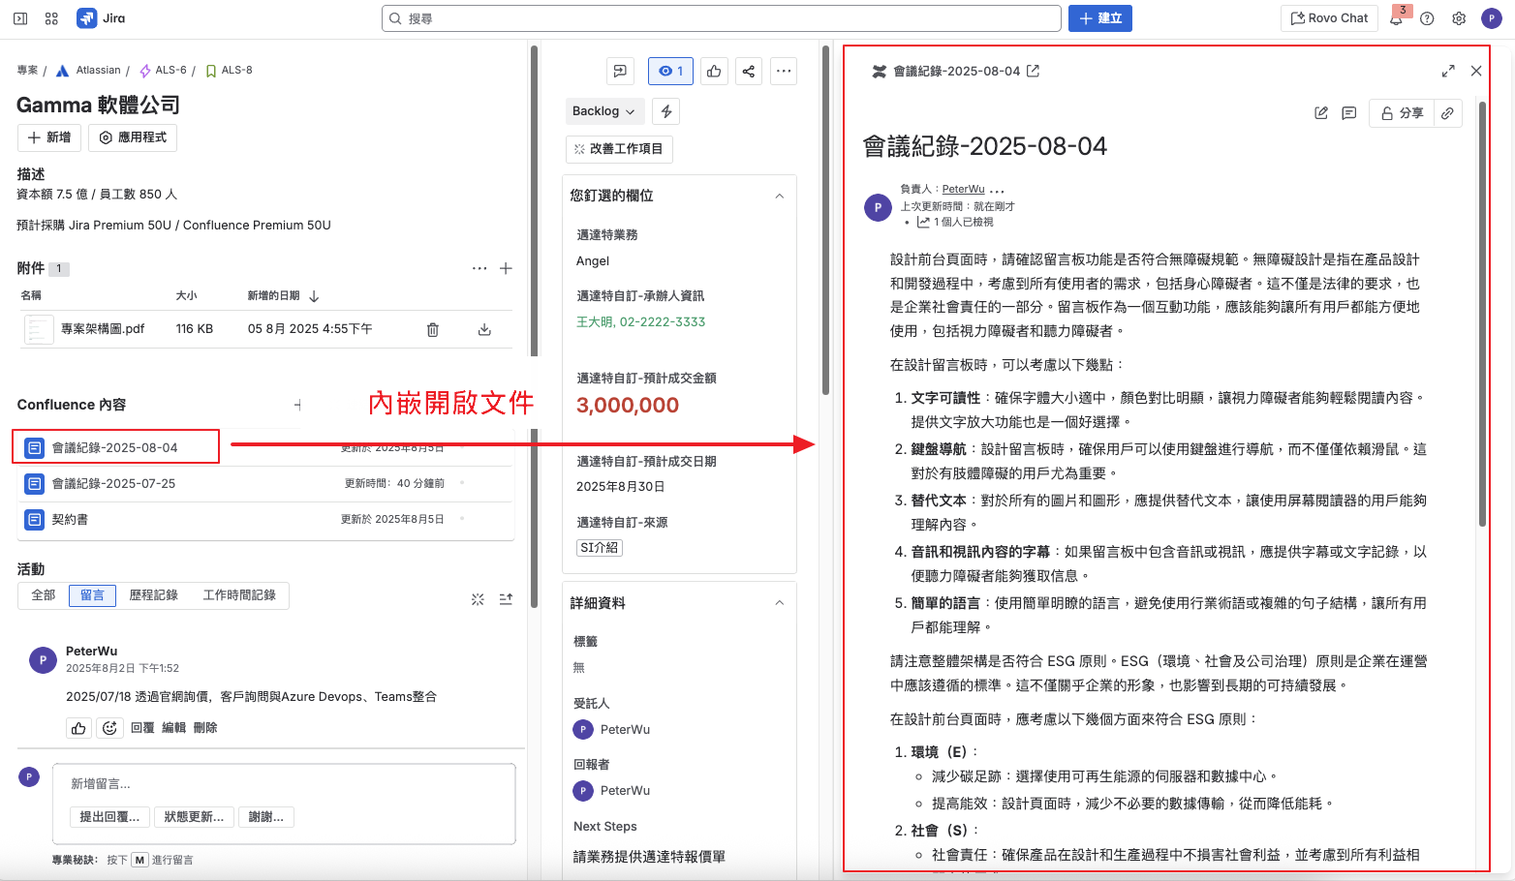Click the notifications bell icon
Viewport: 1515px width, 881px height.
click(1396, 18)
